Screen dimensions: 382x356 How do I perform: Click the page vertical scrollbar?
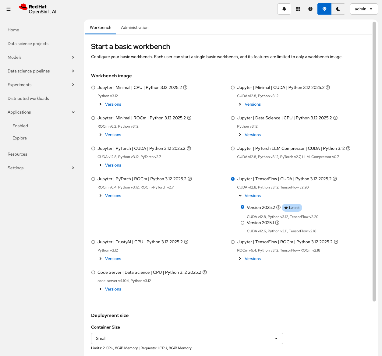click(374, 161)
